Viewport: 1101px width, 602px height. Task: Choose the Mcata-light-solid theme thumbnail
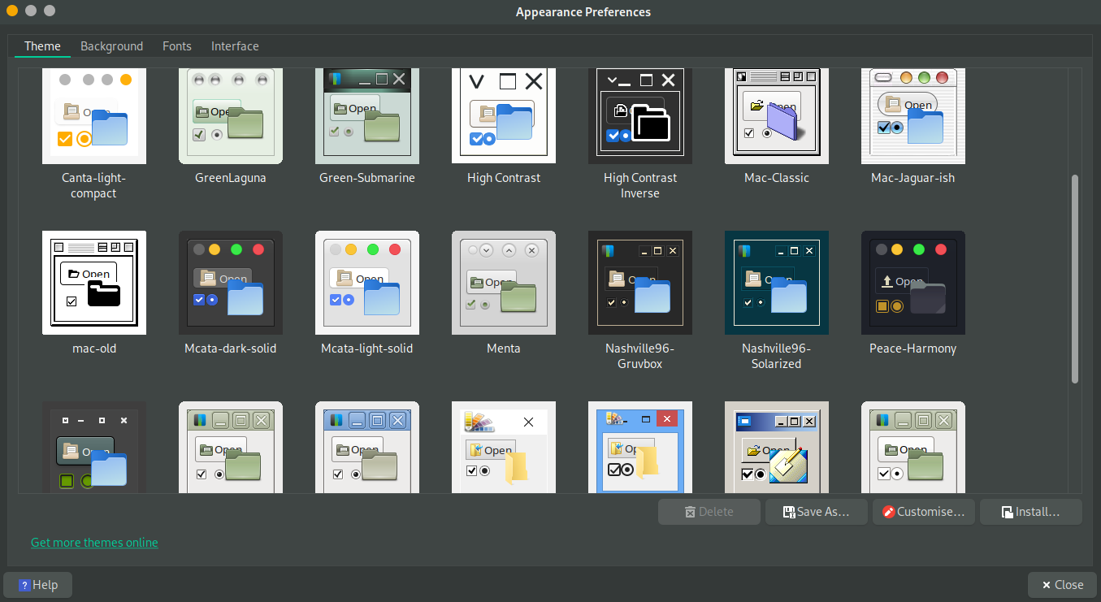pyautogui.click(x=367, y=283)
